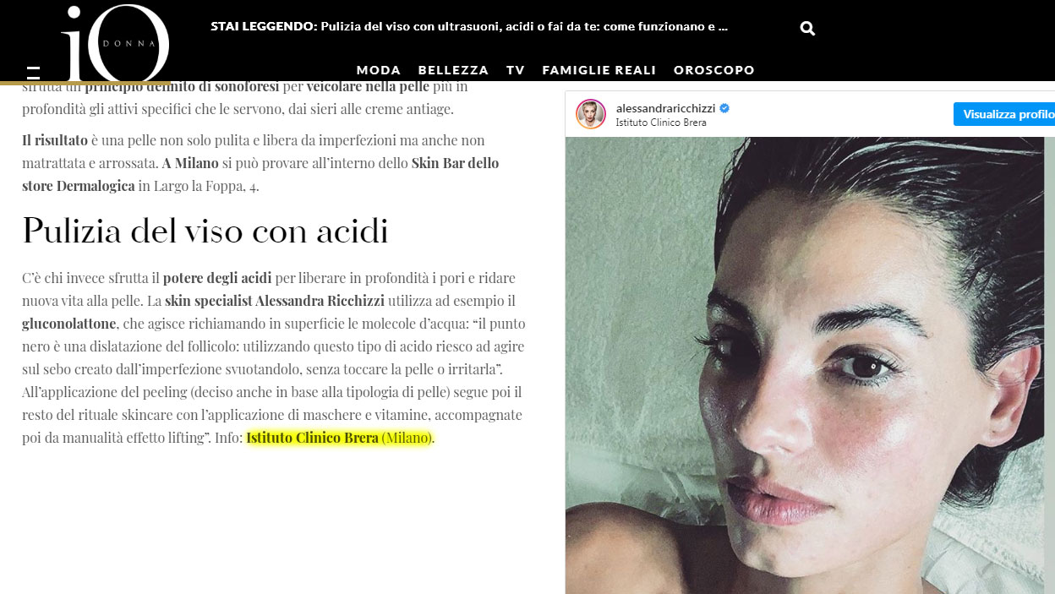
Task: Open the hamburger menu icon
Action: coord(33,73)
